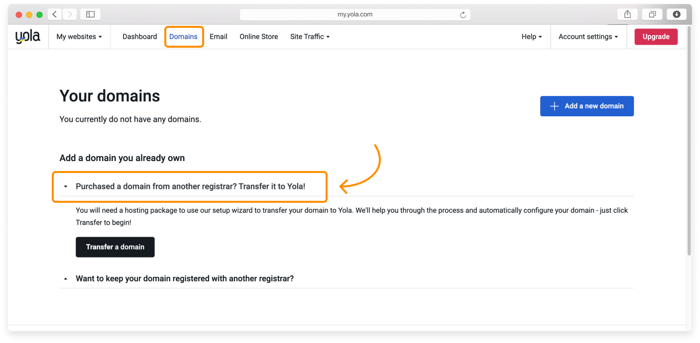700x343 pixels.
Task: Click the Yola logo
Action: [27, 36]
